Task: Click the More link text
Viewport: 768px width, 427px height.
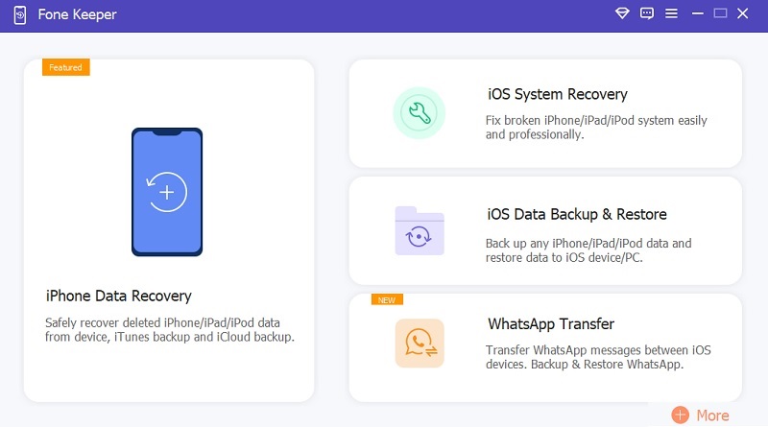Action: 712,415
